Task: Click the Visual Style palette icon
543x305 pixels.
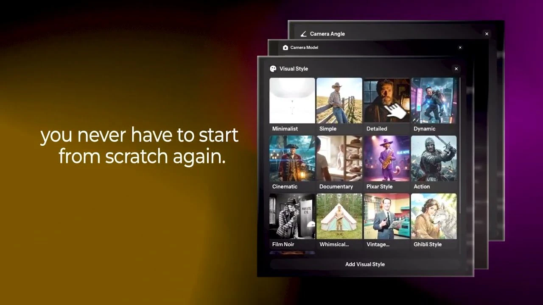Action: coord(273,69)
